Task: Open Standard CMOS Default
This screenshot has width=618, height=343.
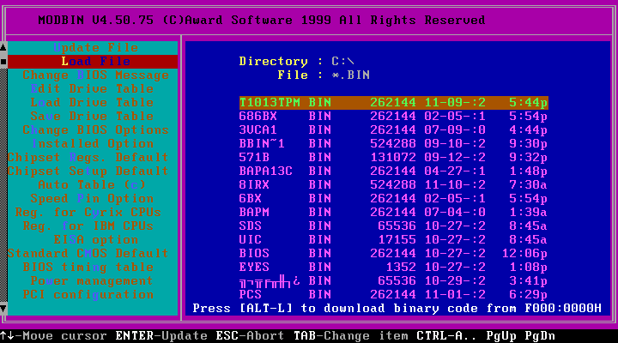Action: (88, 254)
